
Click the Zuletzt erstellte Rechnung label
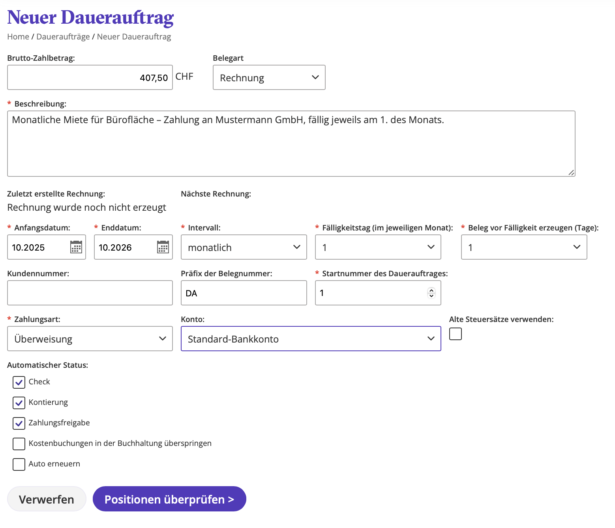click(x=56, y=194)
